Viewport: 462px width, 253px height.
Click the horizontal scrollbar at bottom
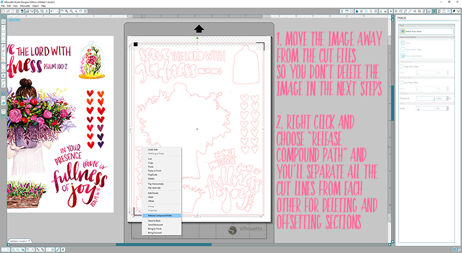click(163, 244)
